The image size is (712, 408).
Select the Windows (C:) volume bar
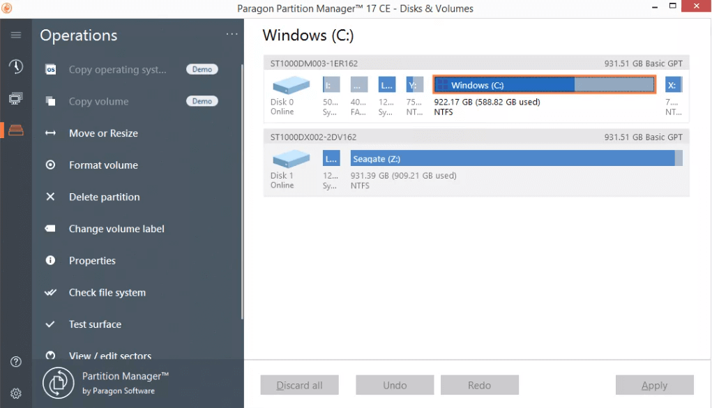[544, 84]
